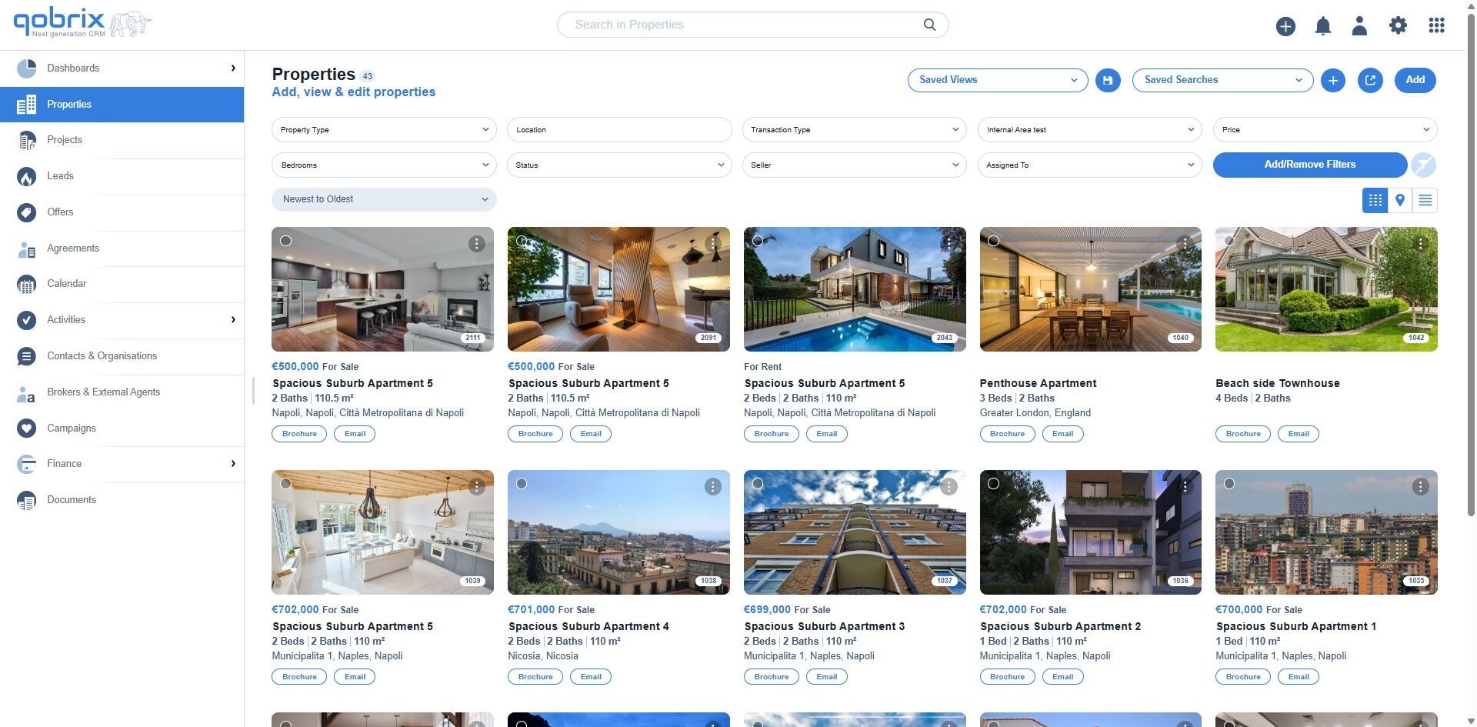The image size is (1477, 727).
Task: Open the settings gear icon
Action: [1399, 25]
